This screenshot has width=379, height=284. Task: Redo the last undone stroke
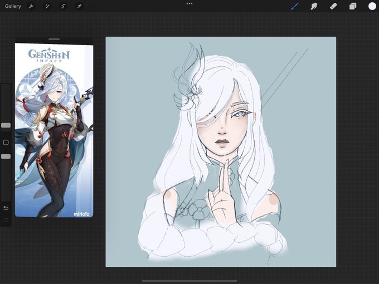(6, 219)
